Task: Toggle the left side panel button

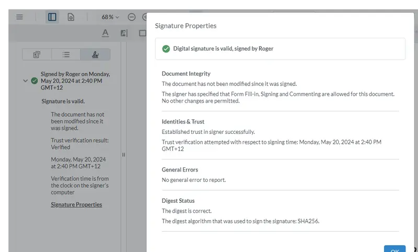Action: [x=52, y=17]
